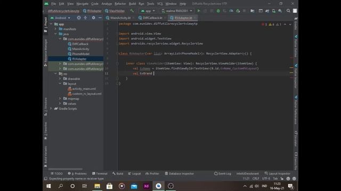Click the Search Everywhere magnifier icon
This screenshot has height=191, width=341.
(288, 11)
